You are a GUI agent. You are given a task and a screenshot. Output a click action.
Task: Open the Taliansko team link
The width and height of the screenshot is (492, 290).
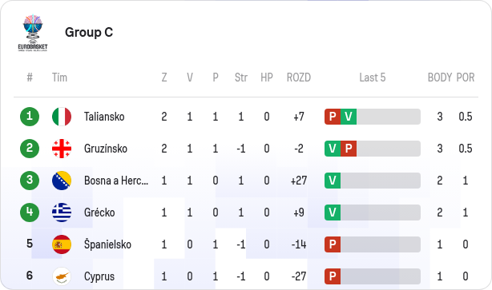pyautogui.click(x=104, y=117)
